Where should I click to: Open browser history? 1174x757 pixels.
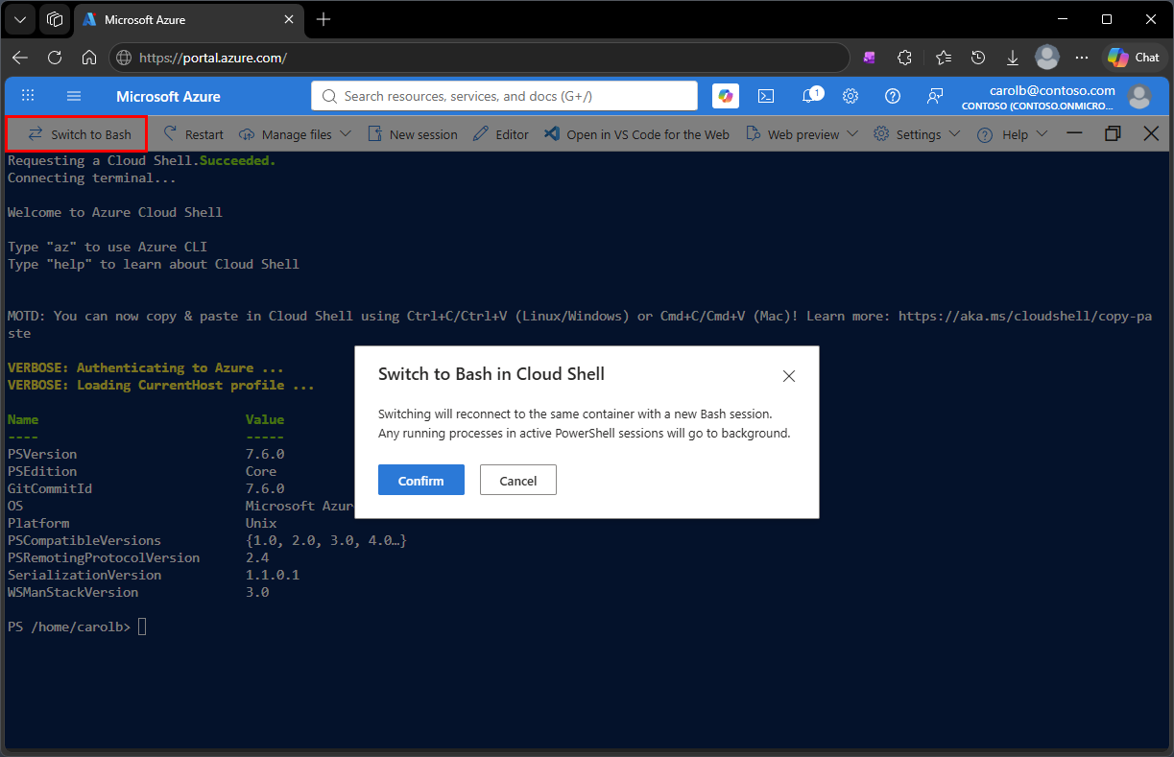pyautogui.click(x=978, y=58)
